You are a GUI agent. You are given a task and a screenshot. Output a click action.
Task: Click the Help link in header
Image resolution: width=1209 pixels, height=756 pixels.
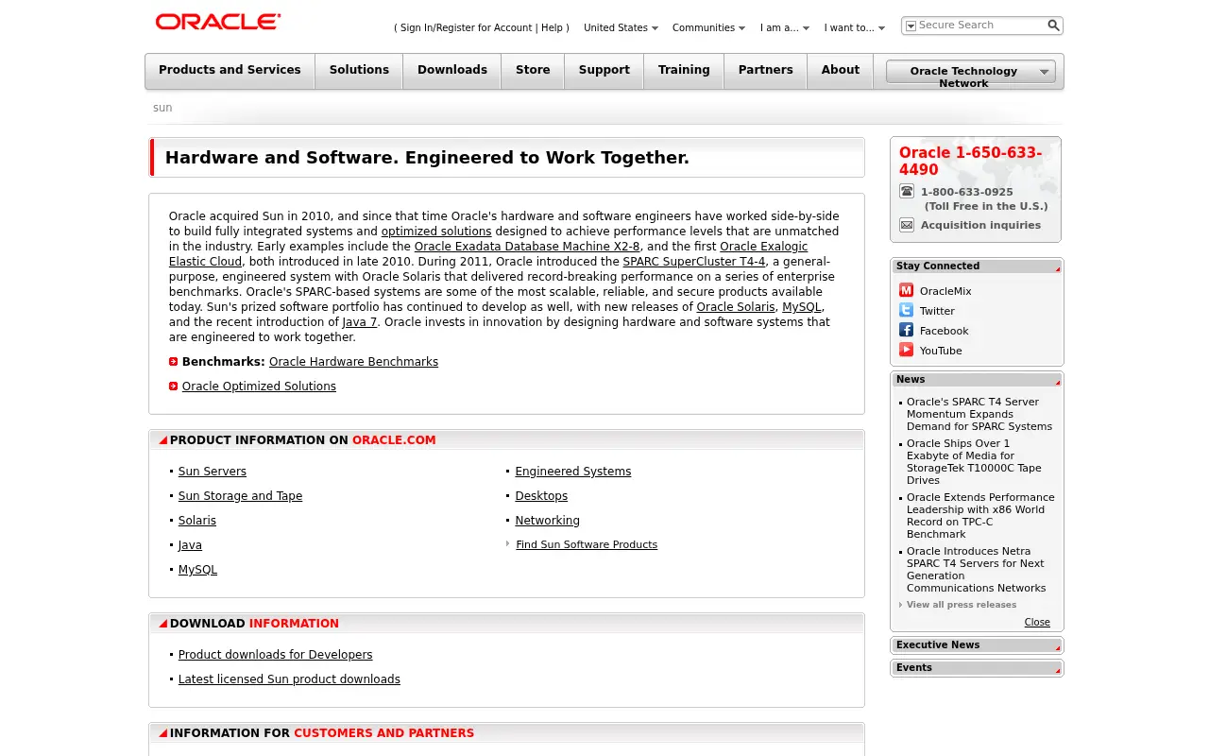552,28
